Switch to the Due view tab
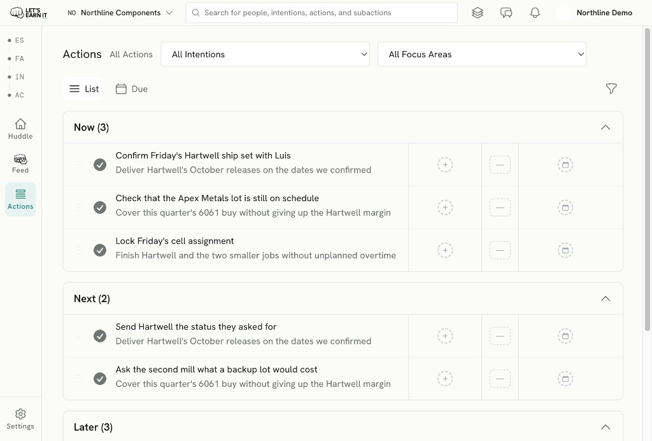This screenshot has height=441, width=652. click(131, 89)
